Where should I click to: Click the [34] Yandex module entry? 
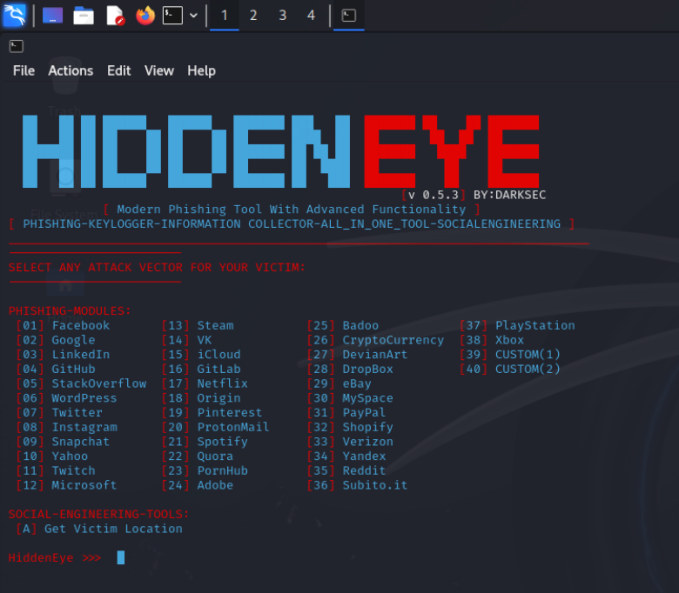tap(346, 456)
